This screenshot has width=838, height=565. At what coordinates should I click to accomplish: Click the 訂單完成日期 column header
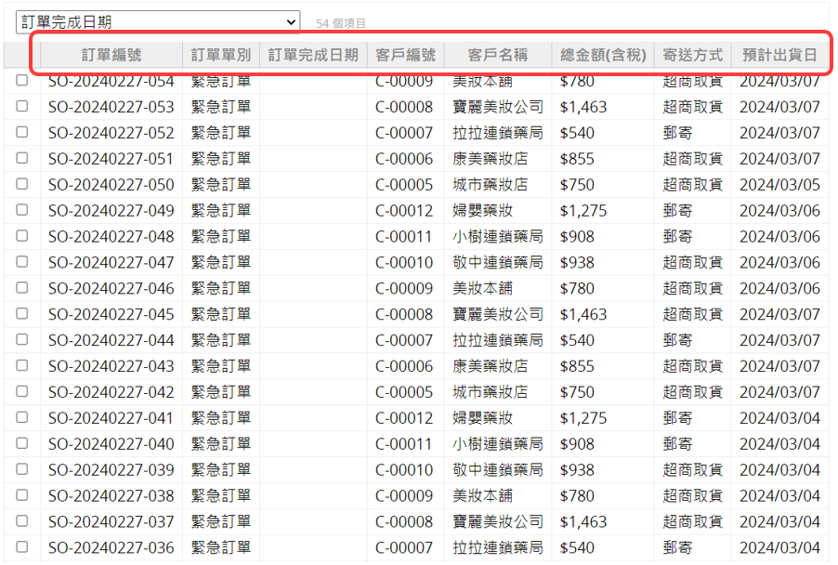[313, 55]
